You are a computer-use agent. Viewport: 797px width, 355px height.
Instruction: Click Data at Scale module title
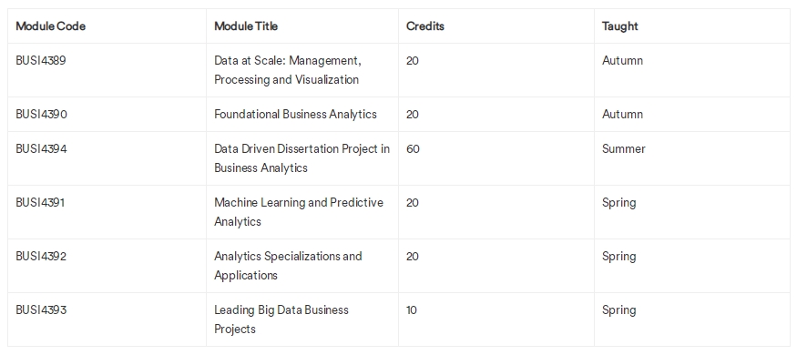(288, 70)
